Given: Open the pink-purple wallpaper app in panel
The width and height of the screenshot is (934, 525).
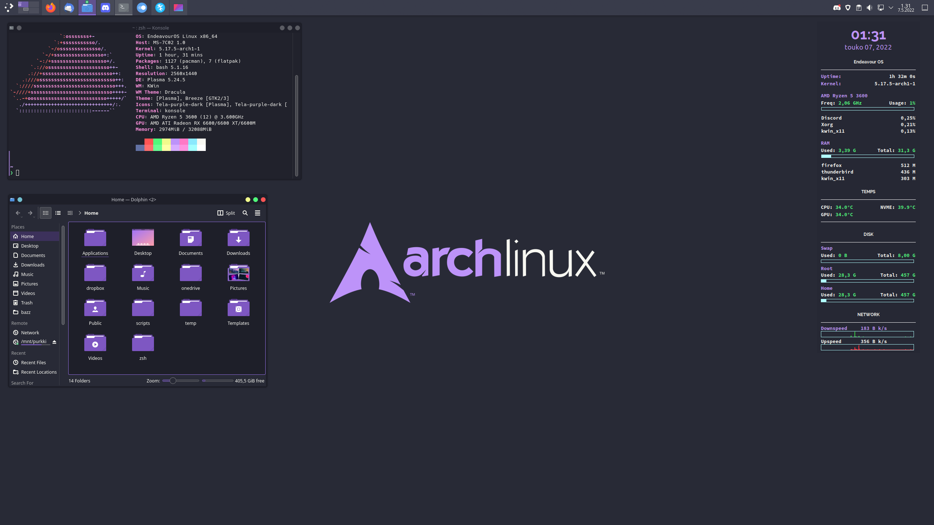Looking at the screenshot, I should coord(178,7).
